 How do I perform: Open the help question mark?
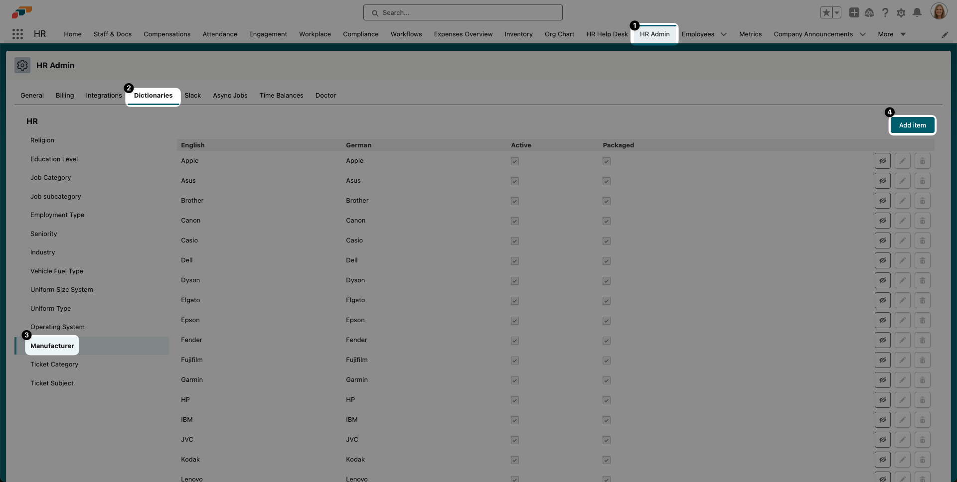[x=885, y=12]
